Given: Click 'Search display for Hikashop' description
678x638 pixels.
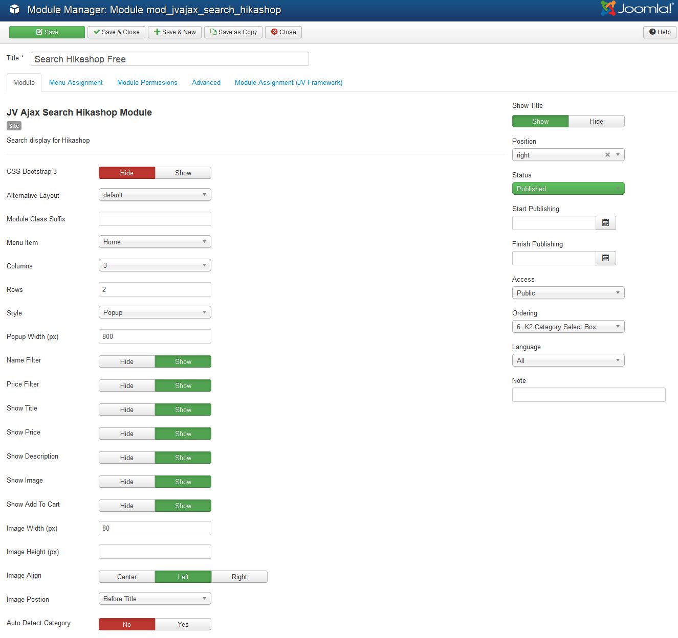Looking at the screenshot, I should (48, 140).
